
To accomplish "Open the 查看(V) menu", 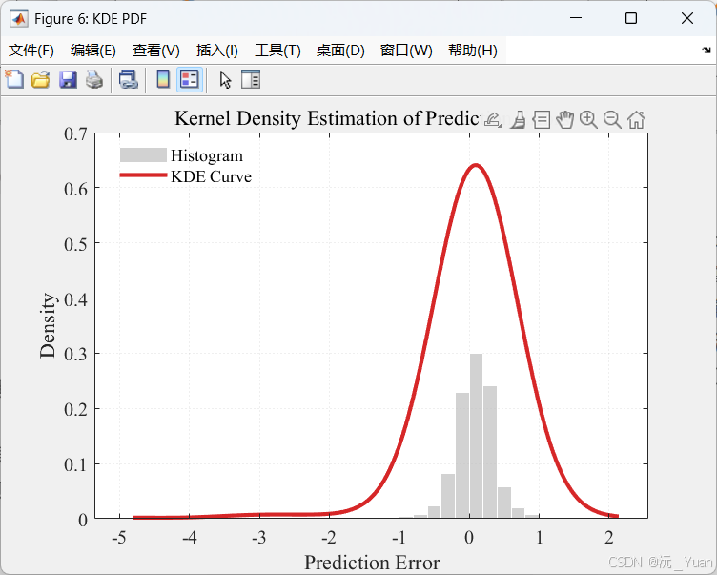I will 156,51.
